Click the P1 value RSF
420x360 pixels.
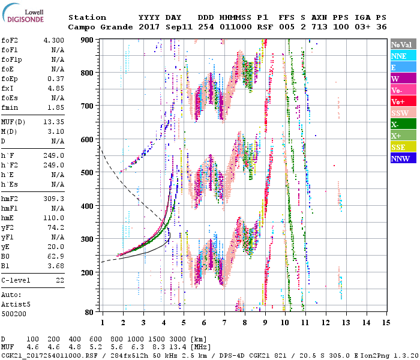tap(265, 27)
